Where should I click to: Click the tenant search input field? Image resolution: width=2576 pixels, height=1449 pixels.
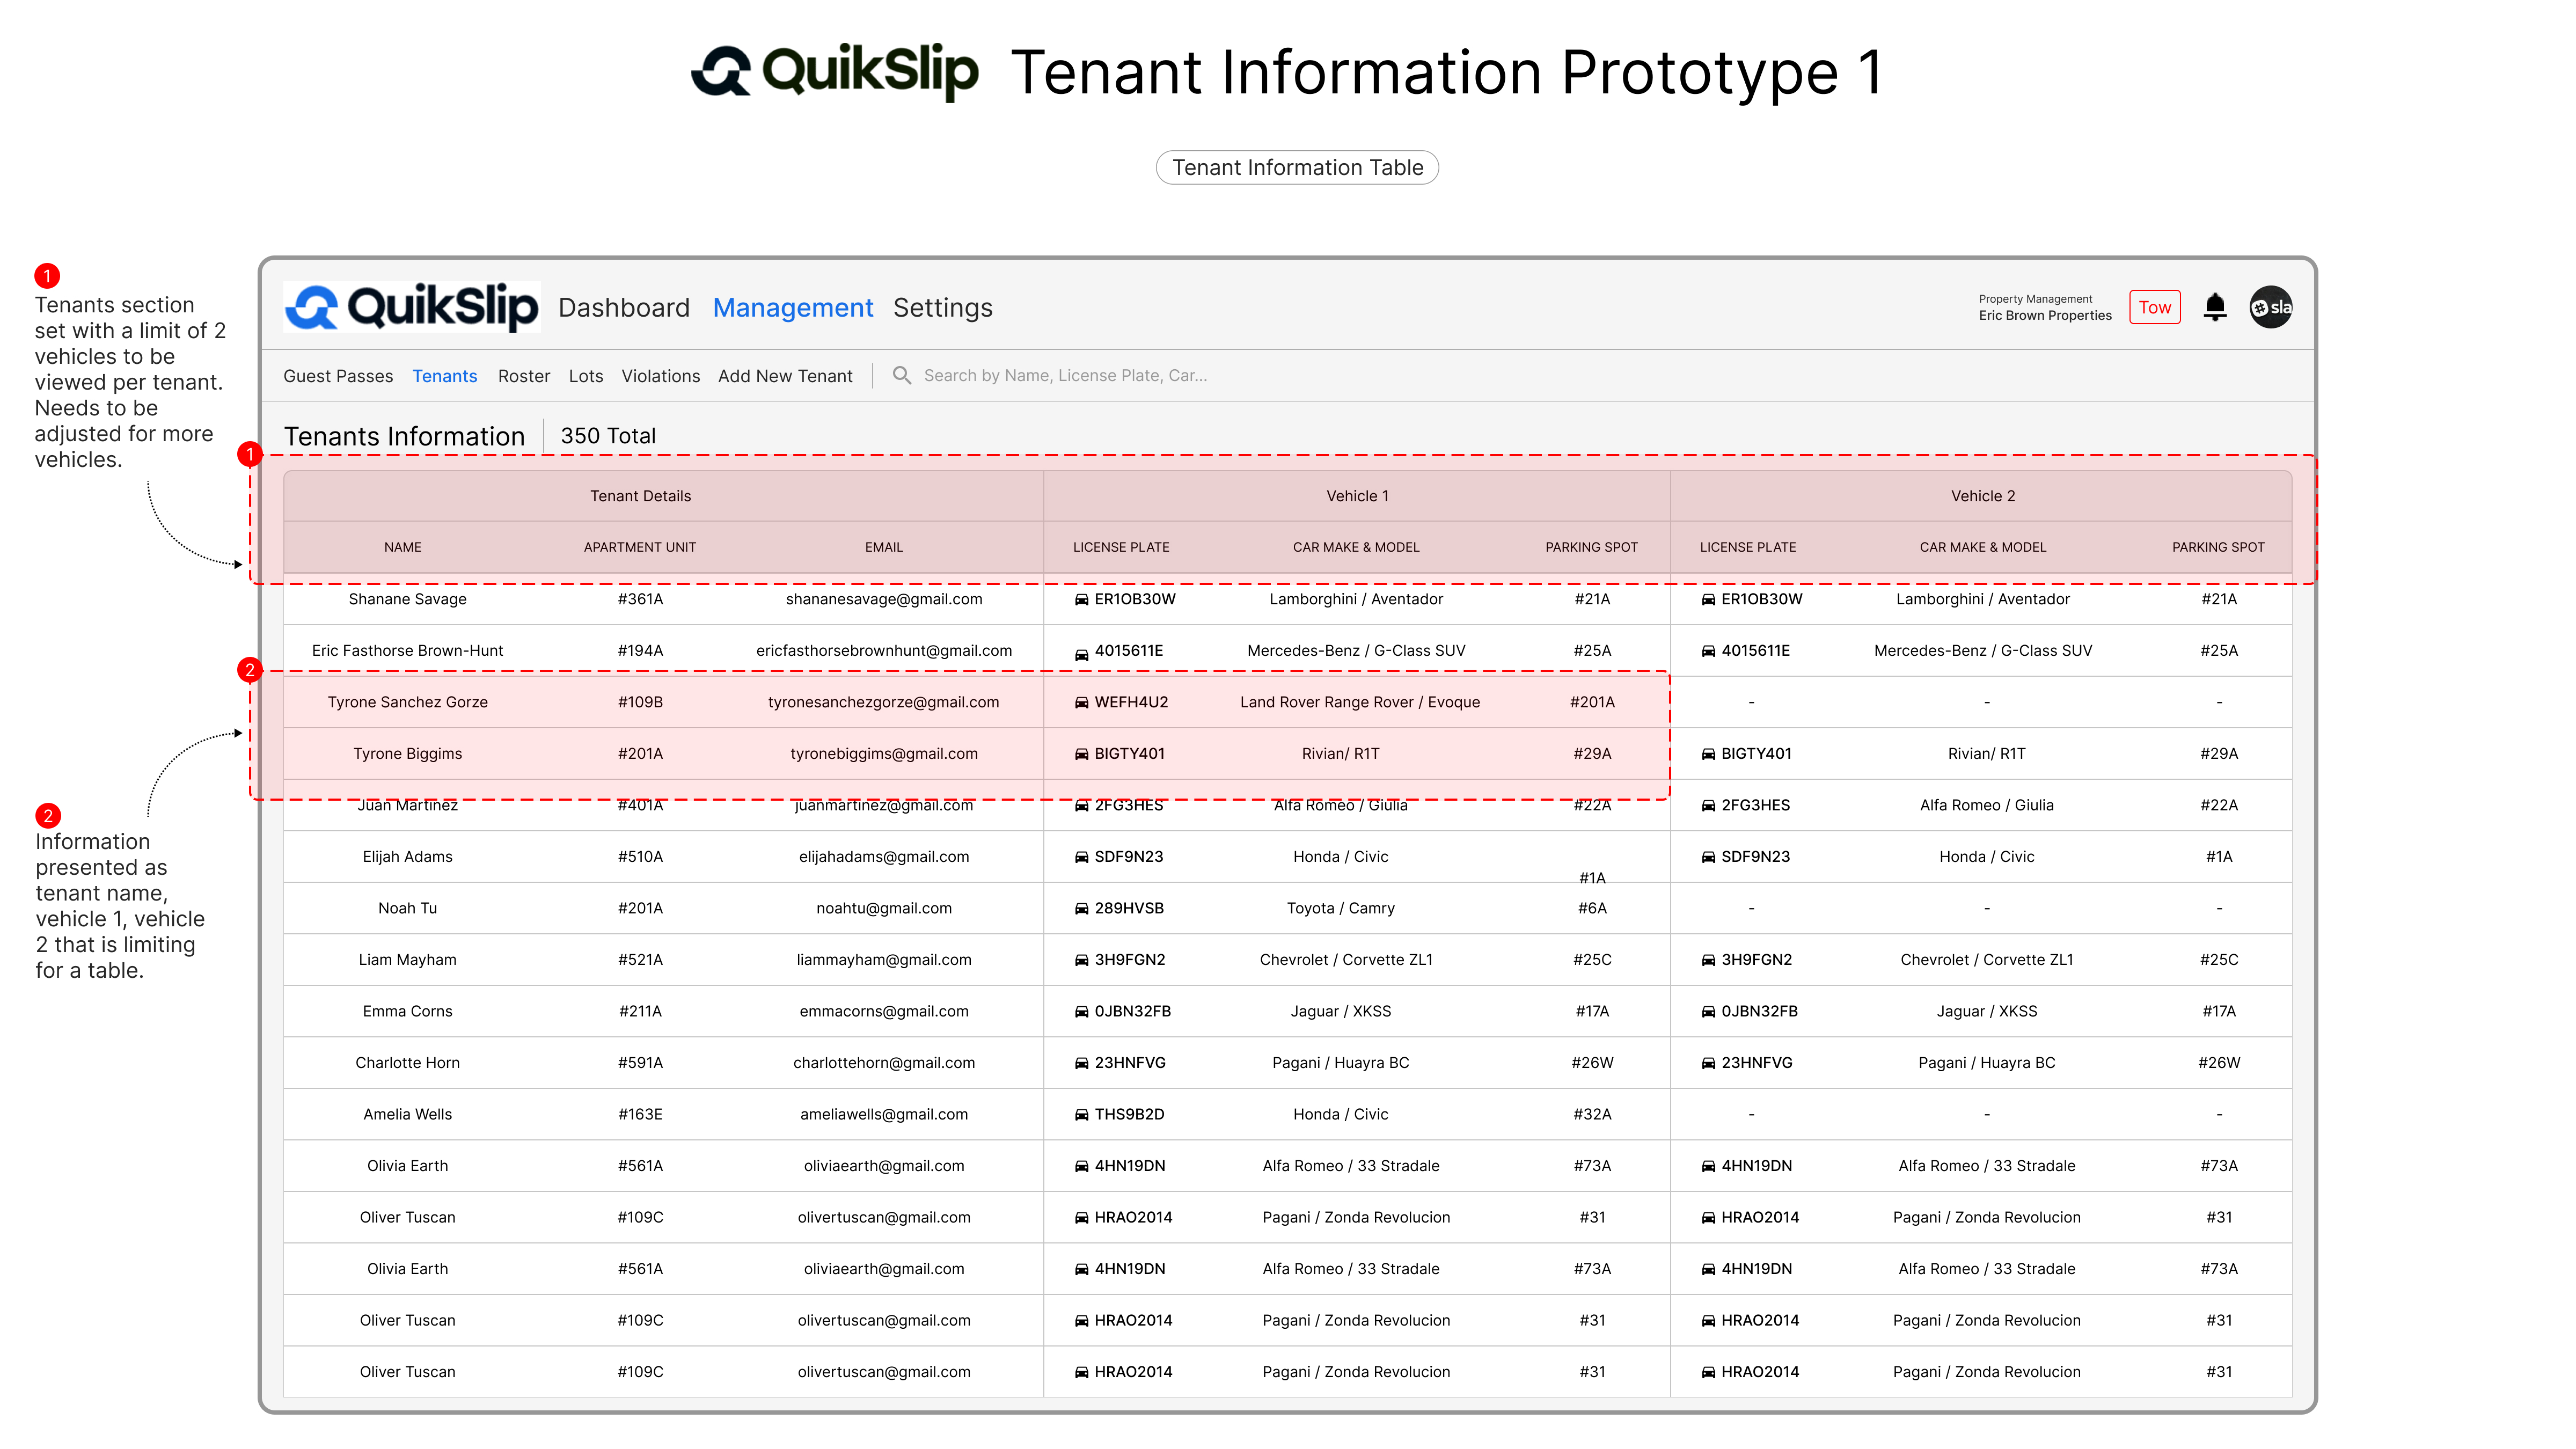pos(1064,376)
